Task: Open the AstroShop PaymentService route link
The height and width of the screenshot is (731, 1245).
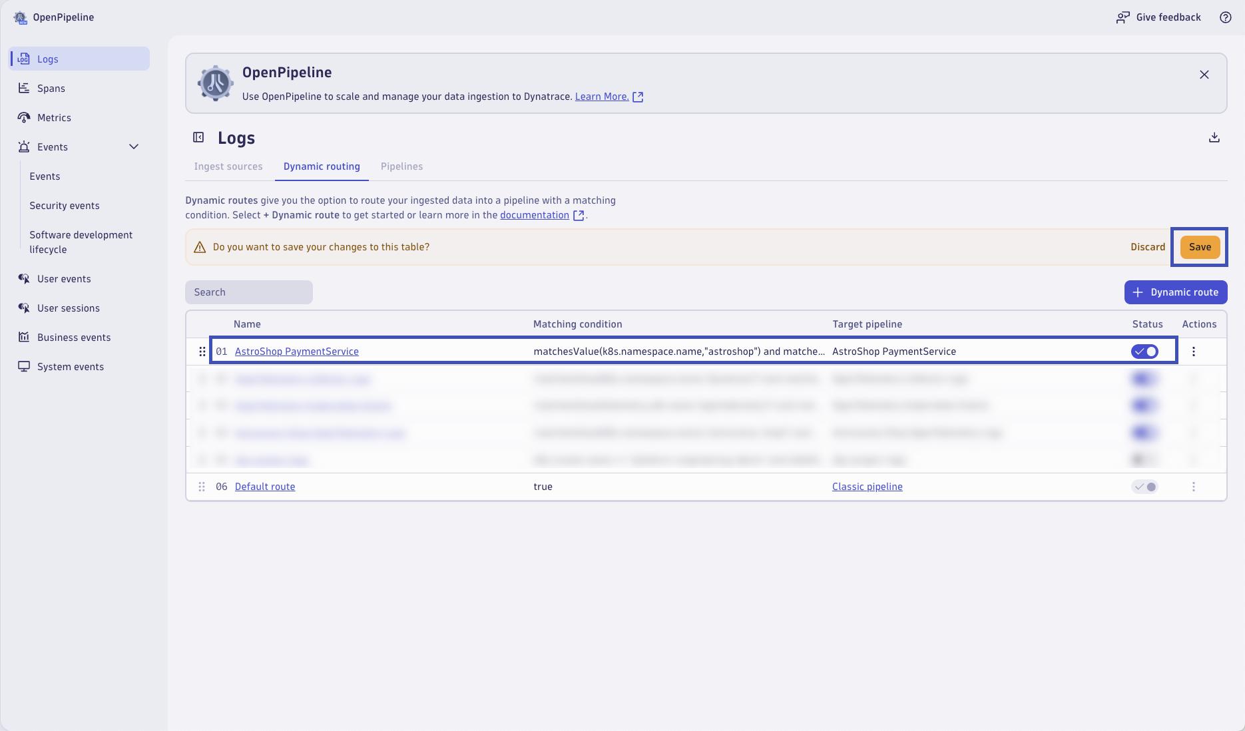Action: tap(297, 352)
